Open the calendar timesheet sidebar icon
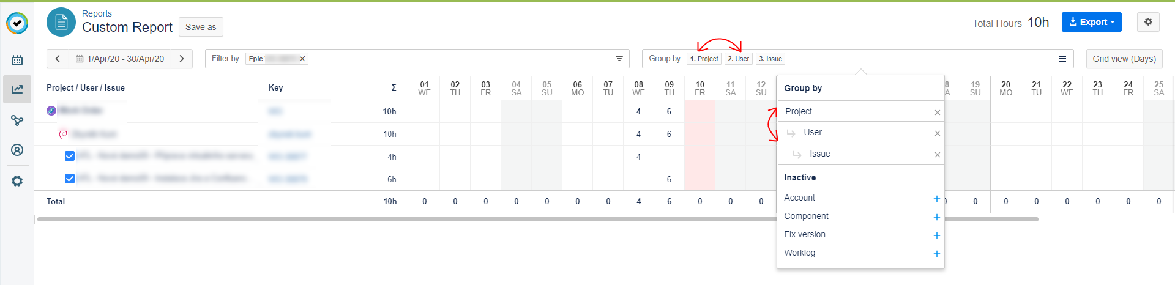This screenshot has height=285, width=1175. pos(17,60)
